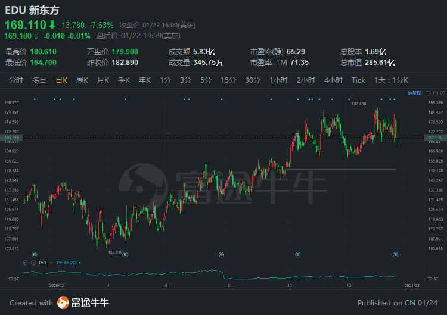This screenshot has width=447, height=315.
Task: Switch to the 1小时 hourly chart
Action: point(278,80)
